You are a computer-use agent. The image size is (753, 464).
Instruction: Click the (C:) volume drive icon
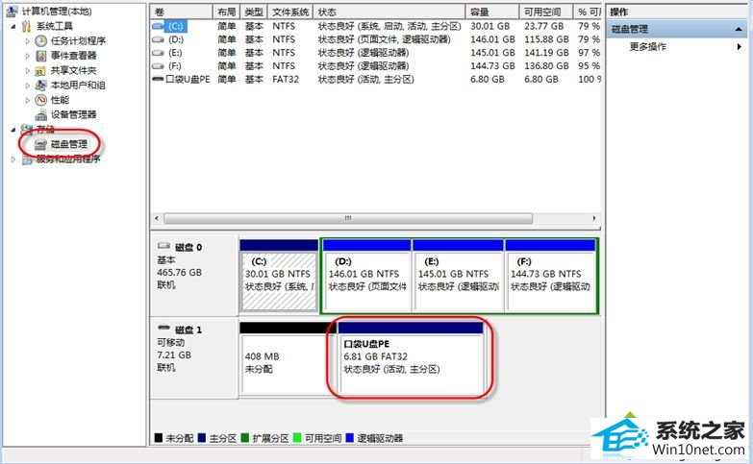(x=159, y=26)
